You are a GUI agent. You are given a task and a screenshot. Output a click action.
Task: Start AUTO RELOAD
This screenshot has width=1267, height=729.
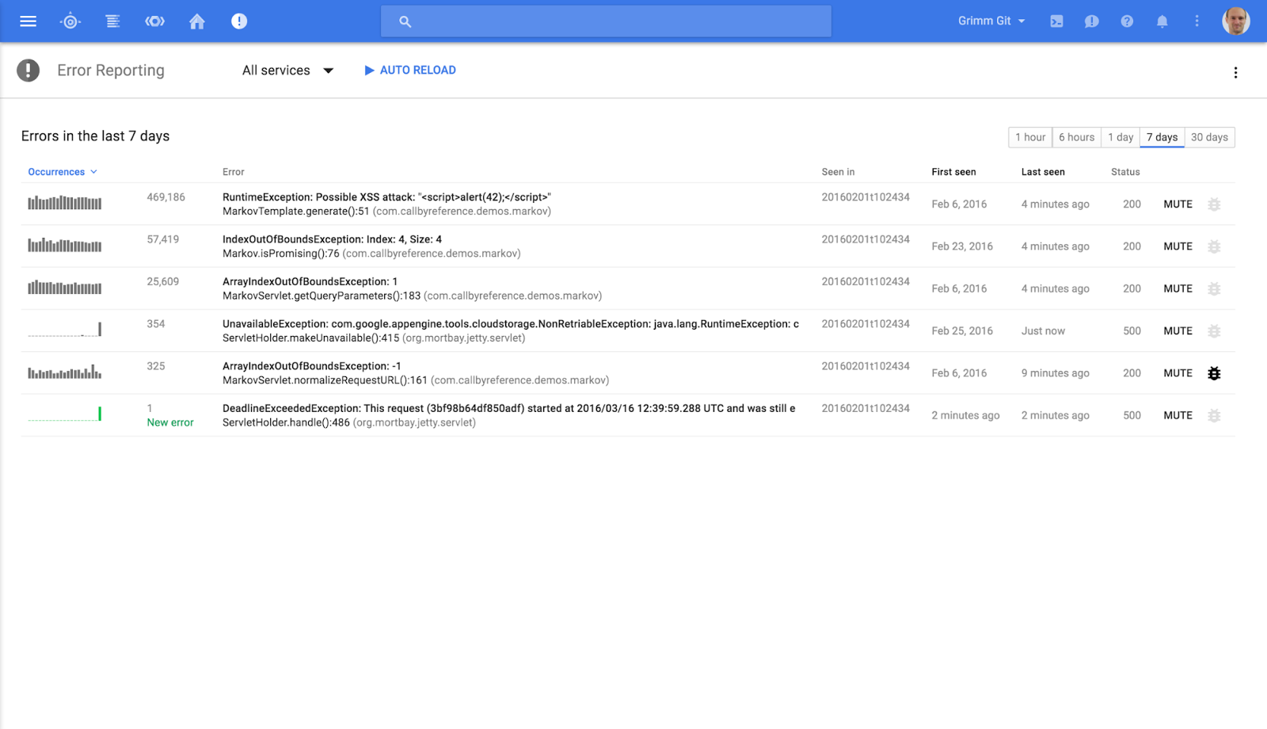(410, 71)
